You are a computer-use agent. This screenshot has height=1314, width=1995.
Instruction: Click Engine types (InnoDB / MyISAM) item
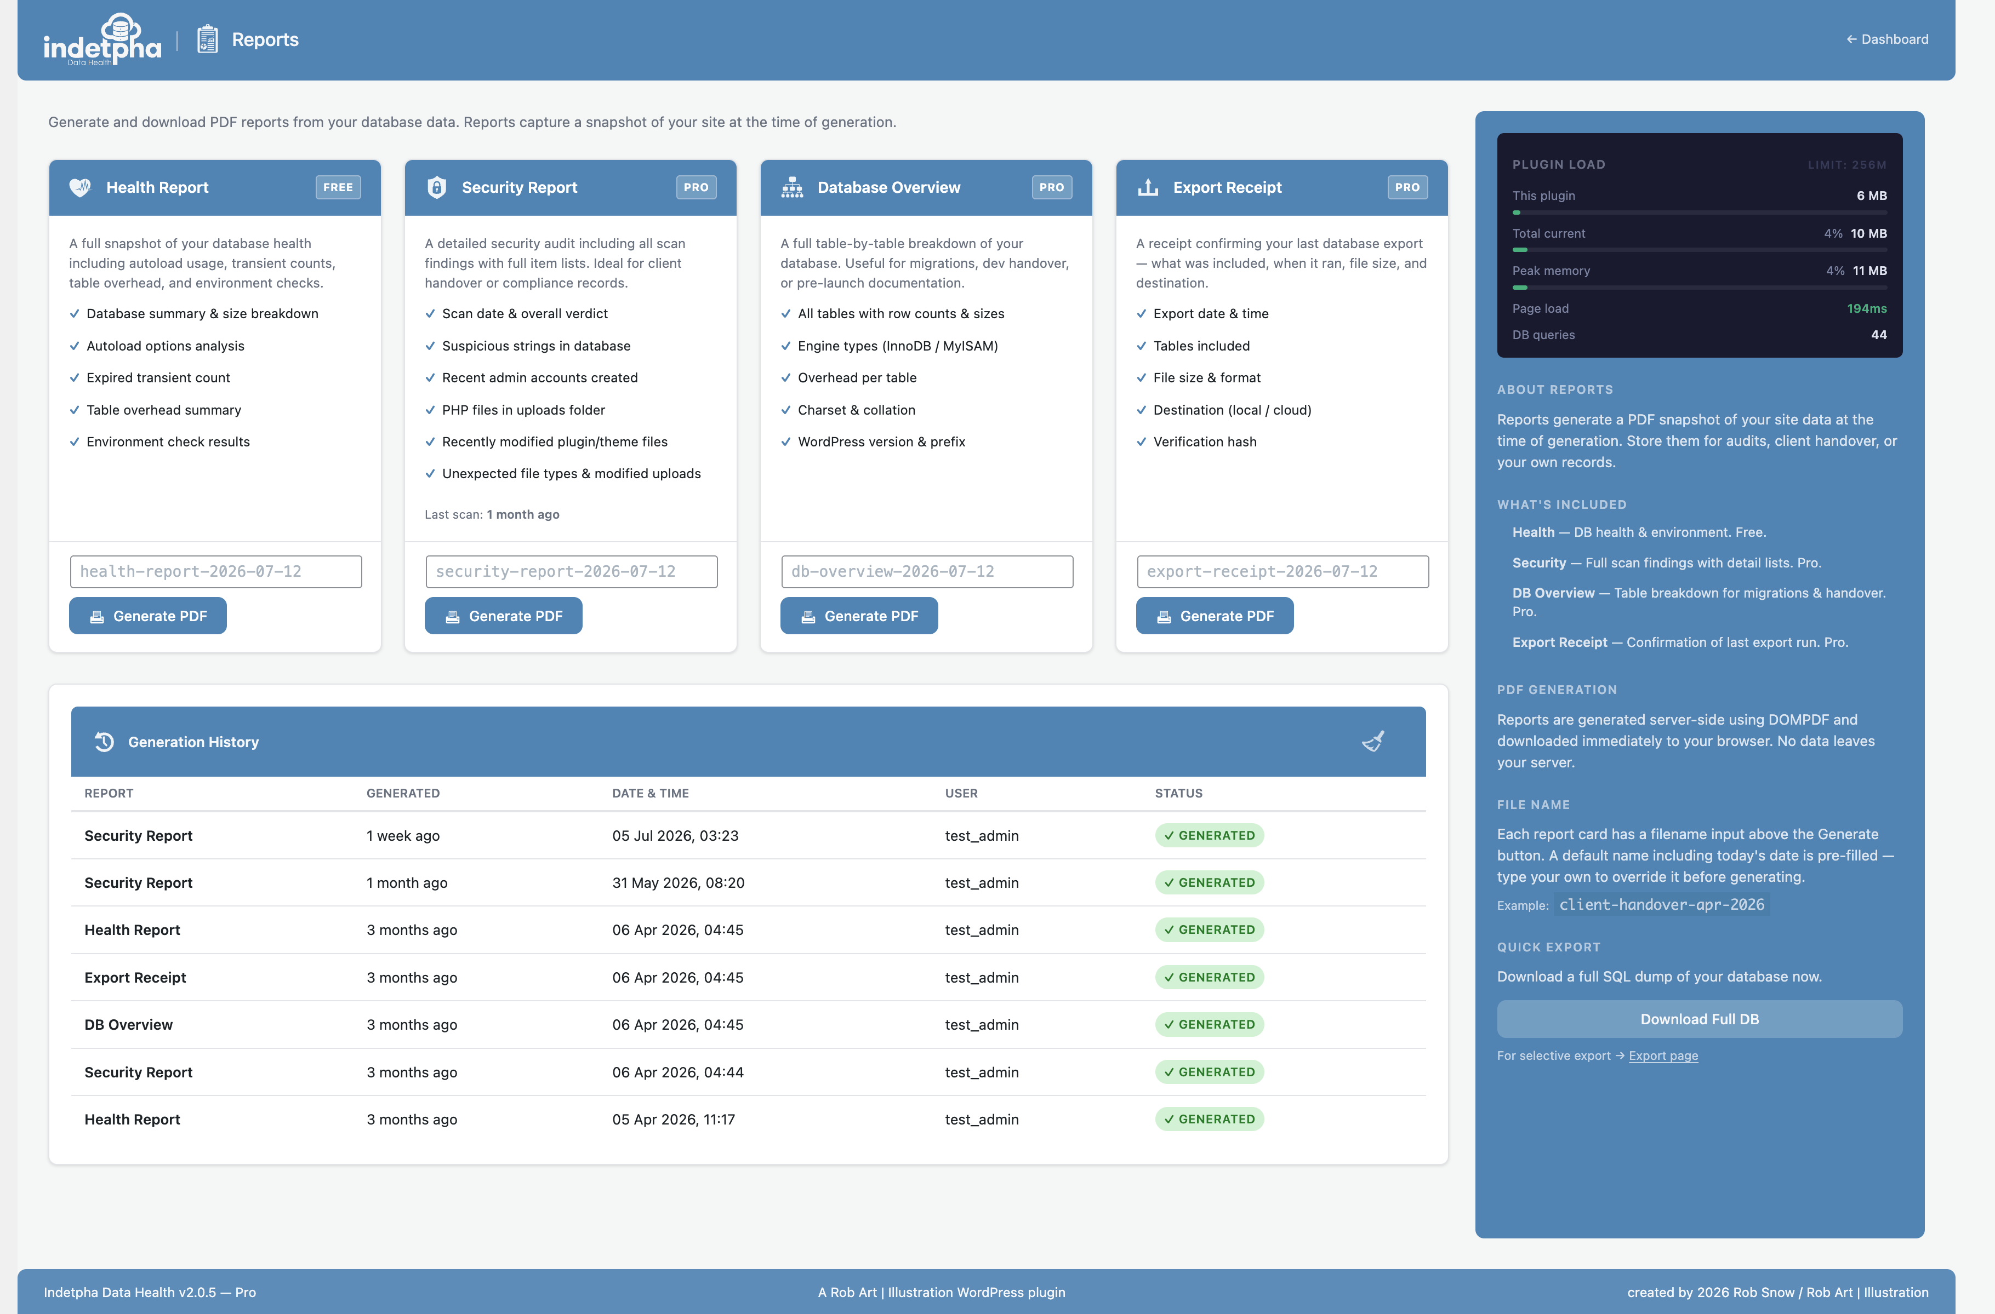coord(897,346)
